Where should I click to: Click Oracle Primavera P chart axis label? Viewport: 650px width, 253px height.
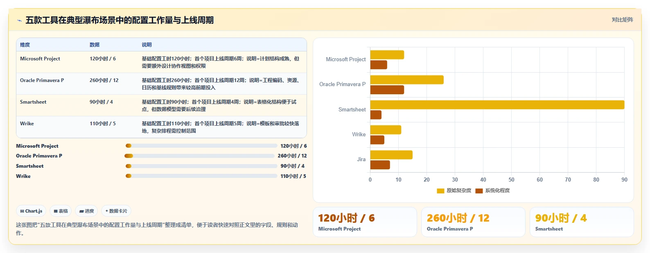point(343,84)
